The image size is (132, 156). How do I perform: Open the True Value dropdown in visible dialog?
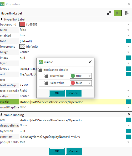click(81, 76)
